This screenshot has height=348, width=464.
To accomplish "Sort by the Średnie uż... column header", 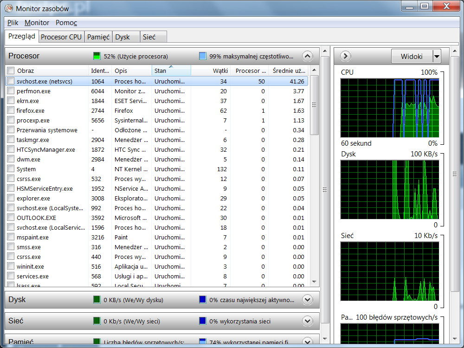I will tap(289, 71).
